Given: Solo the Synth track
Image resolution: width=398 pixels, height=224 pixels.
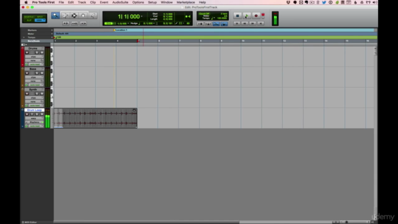Looking at the screenshot, I should pyautogui.click(x=37, y=94).
